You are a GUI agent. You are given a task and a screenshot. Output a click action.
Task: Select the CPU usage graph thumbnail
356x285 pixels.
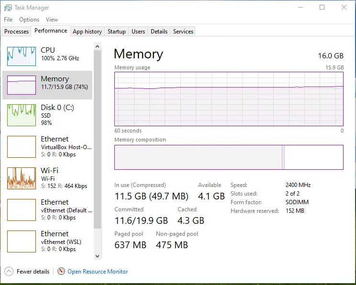22,56
